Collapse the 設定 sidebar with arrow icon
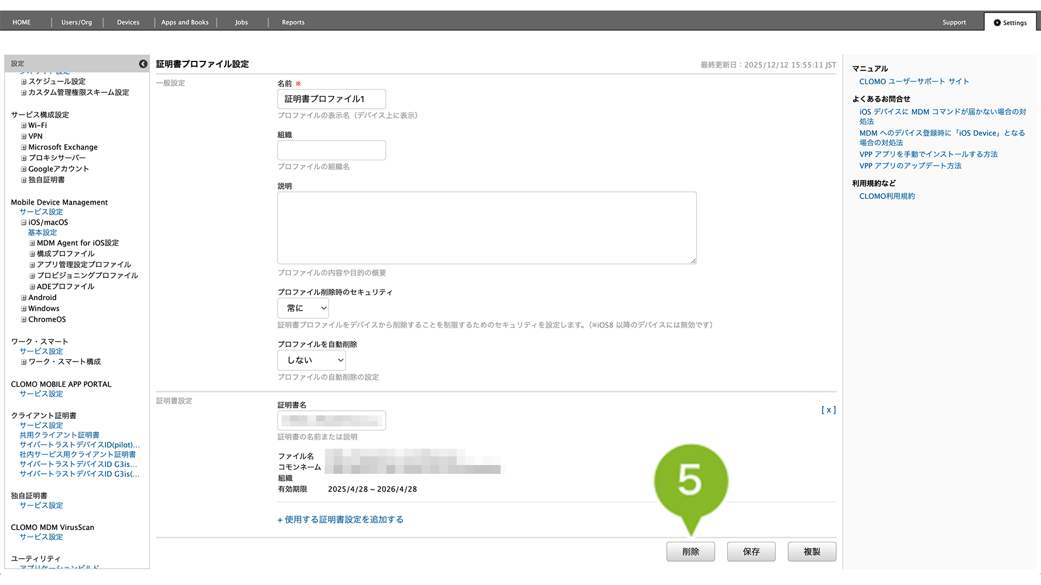Screen dimensions: 1041x585 143,64
